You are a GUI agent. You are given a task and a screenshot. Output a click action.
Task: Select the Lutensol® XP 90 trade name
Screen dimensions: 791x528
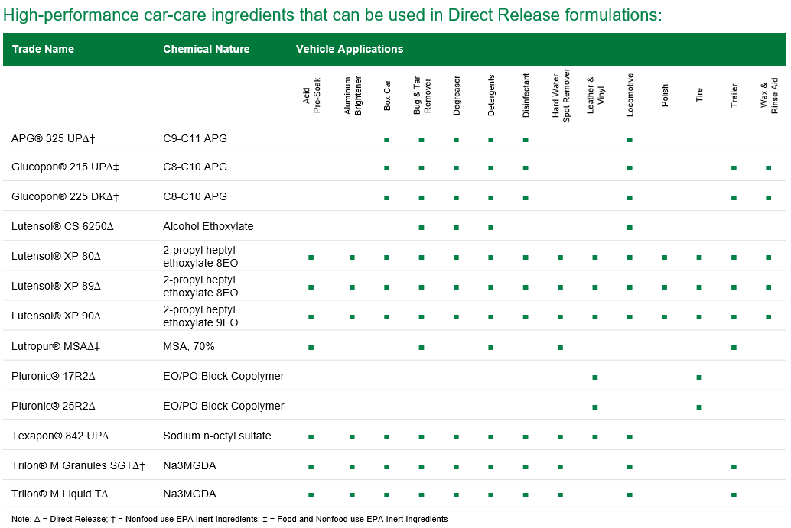56,316
